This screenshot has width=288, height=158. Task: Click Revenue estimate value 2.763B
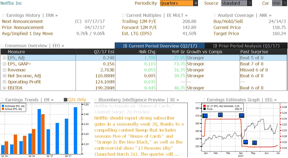click(107, 70)
